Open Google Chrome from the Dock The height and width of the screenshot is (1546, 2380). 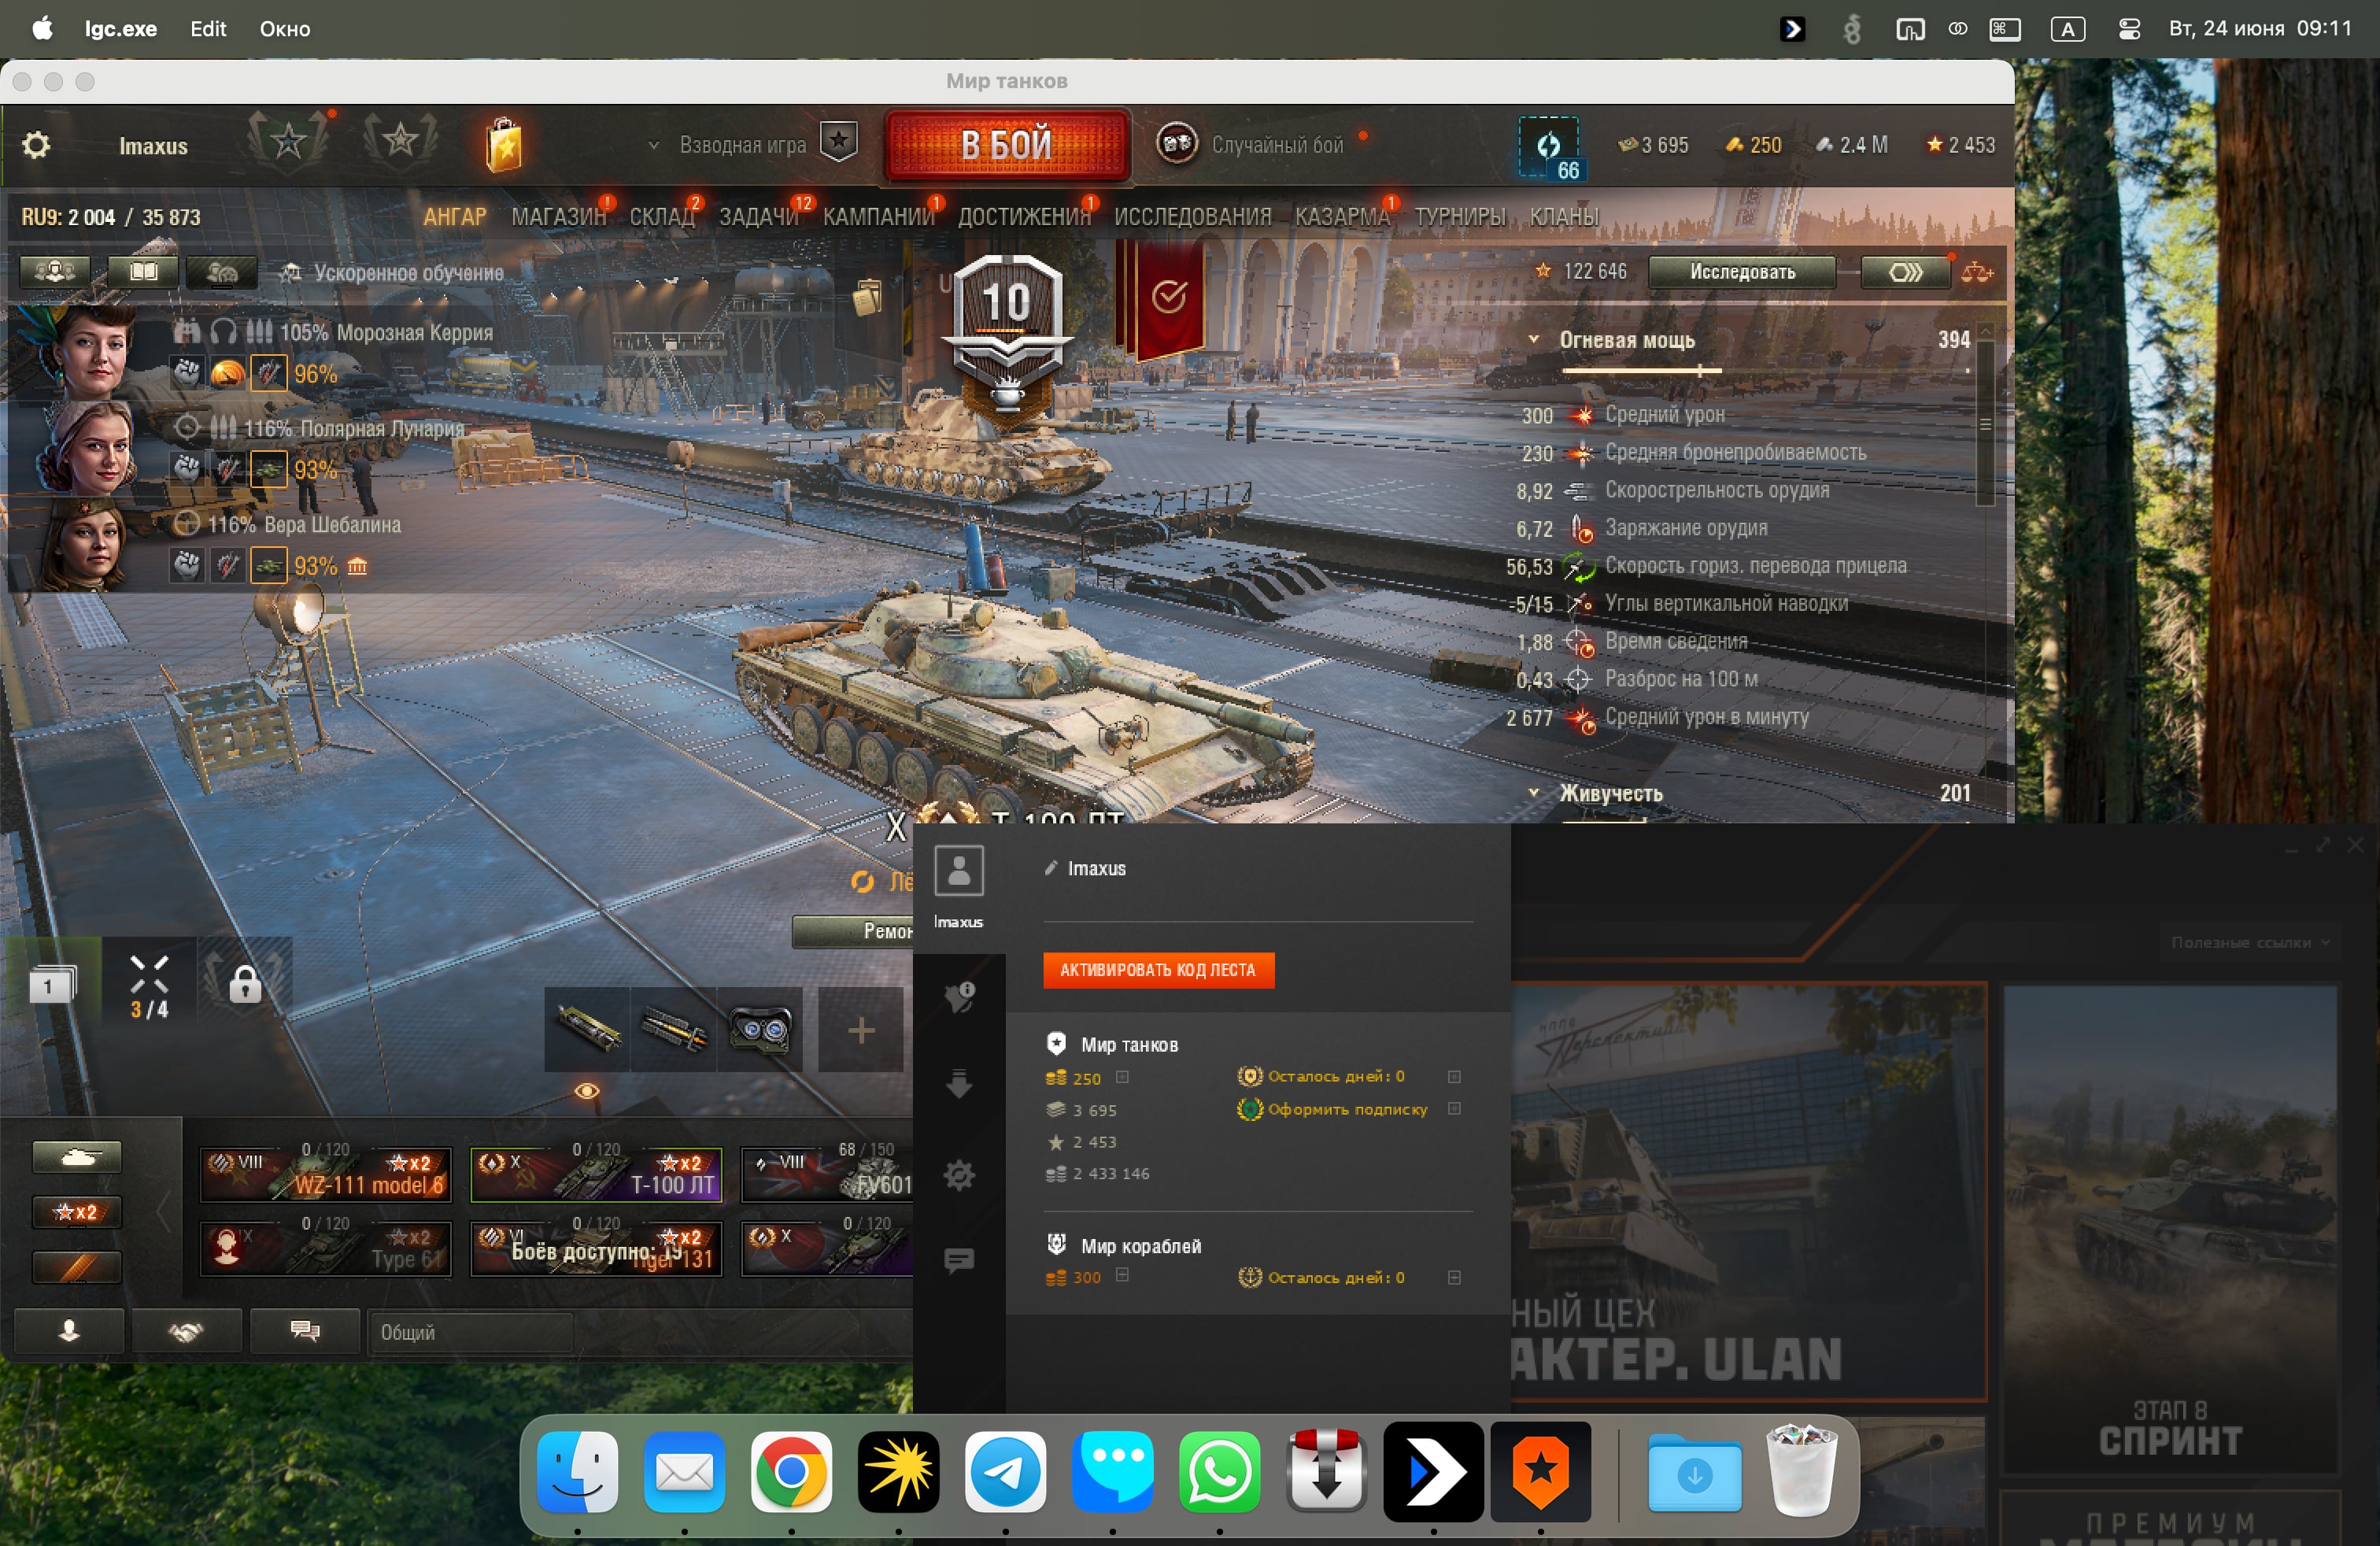pyautogui.click(x=791, y=1471)
